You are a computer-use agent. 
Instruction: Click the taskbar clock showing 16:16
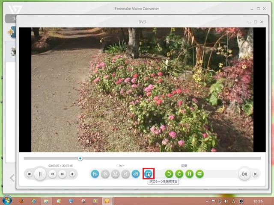tap(258, 200)
